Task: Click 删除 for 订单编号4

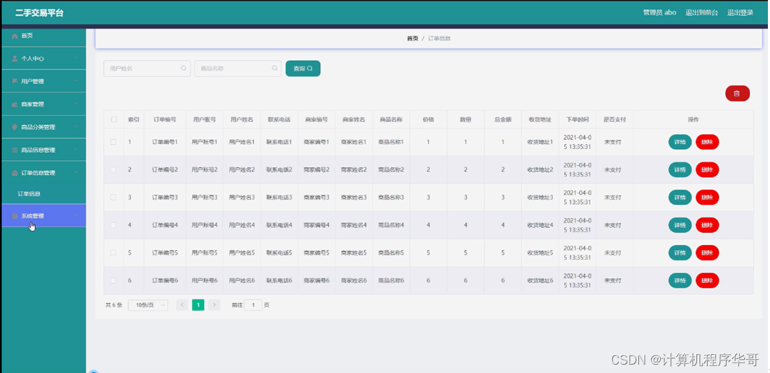Action: pyautogui.click(x=707, y=225)
